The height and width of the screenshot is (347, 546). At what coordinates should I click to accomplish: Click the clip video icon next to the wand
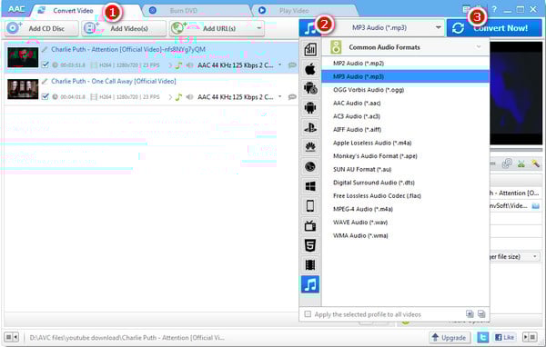click(521, 164)
